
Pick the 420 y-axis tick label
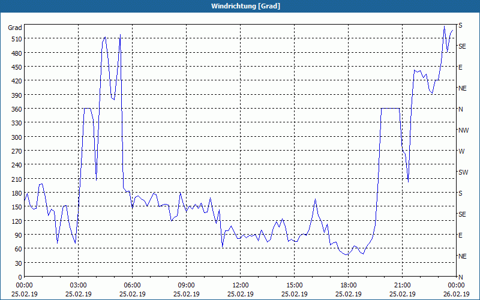pos(17,81)
